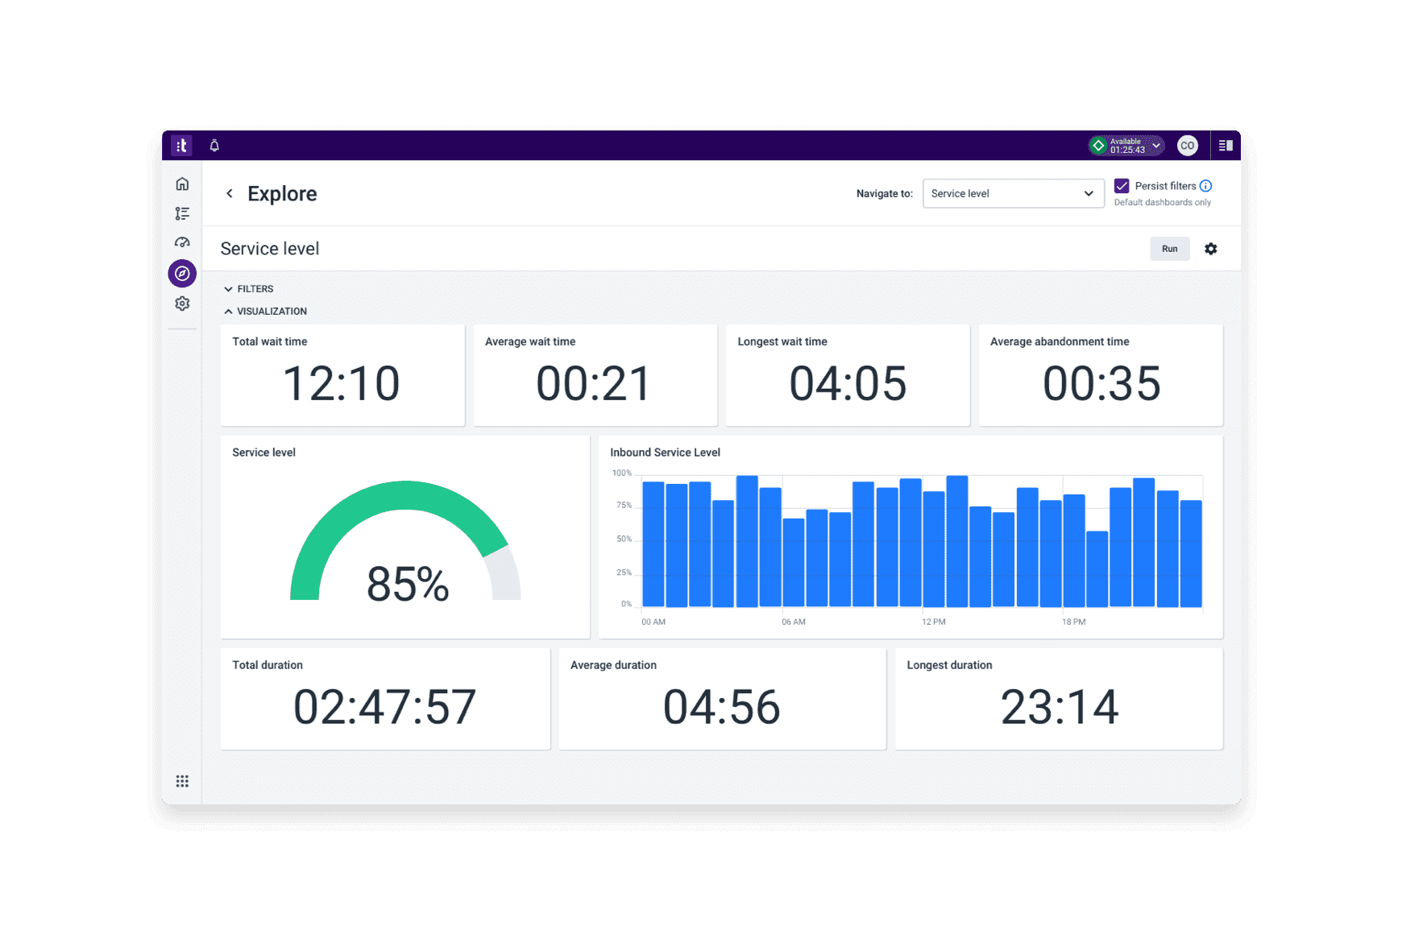Select the activity list icon in sidebar
This screenshot has height=934, width=1402.
tap(182, 213)
